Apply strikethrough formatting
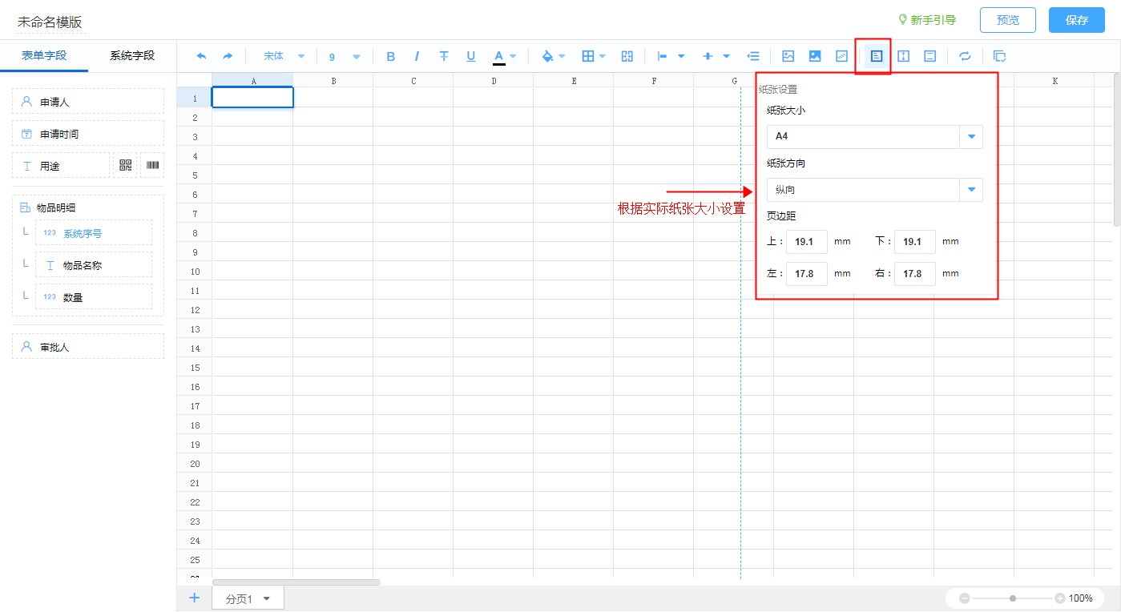The width and height of the screenshot is (1121, 612). [444, 56]
